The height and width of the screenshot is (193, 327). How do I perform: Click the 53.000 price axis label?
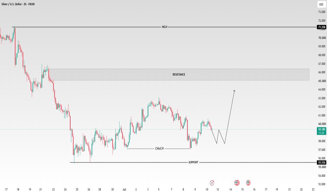tap(322, 184)
